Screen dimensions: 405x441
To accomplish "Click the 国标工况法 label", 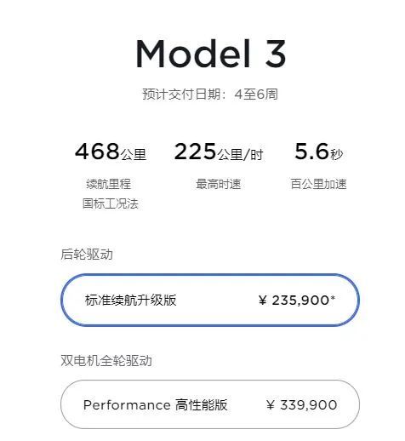I will (x=111, y=203).
